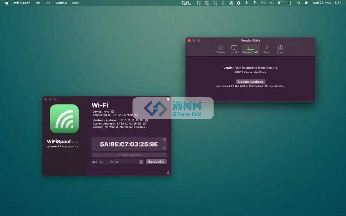346x216 pixels.
Task: Open the Apple menu
Action: coord(7,3)
